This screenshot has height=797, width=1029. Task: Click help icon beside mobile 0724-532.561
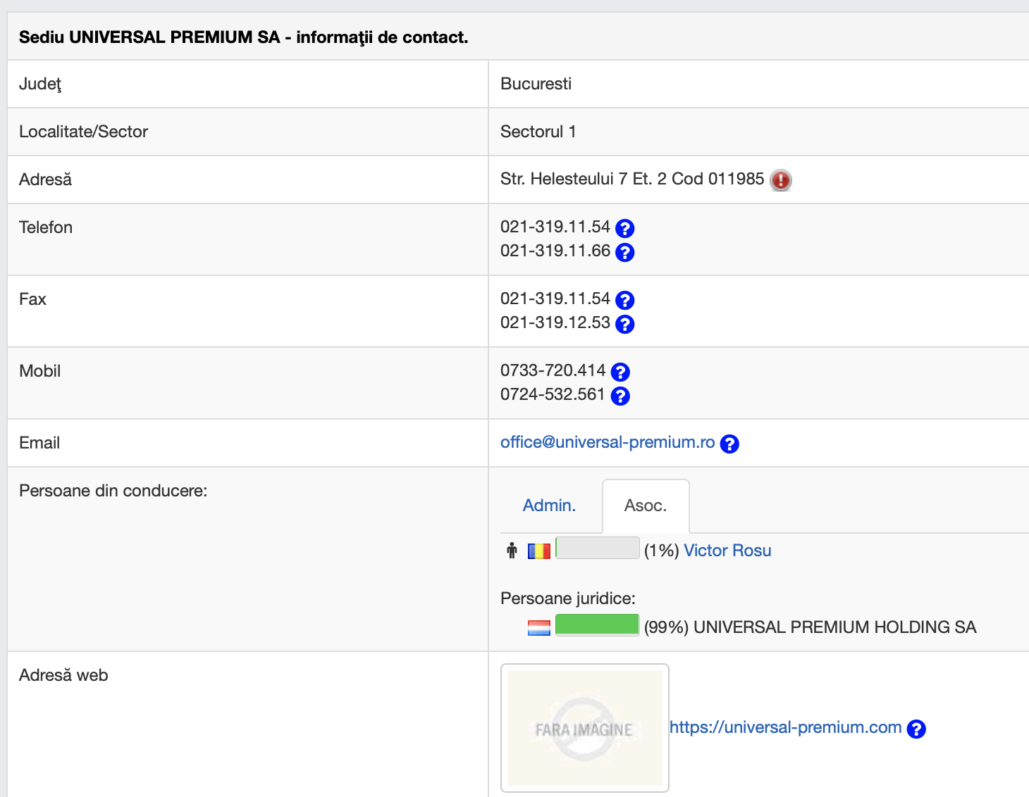click(620, 396)
